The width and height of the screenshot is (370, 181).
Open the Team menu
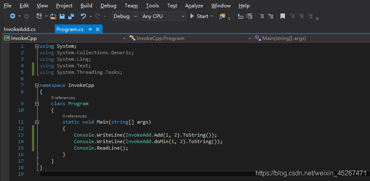[131, 5]
